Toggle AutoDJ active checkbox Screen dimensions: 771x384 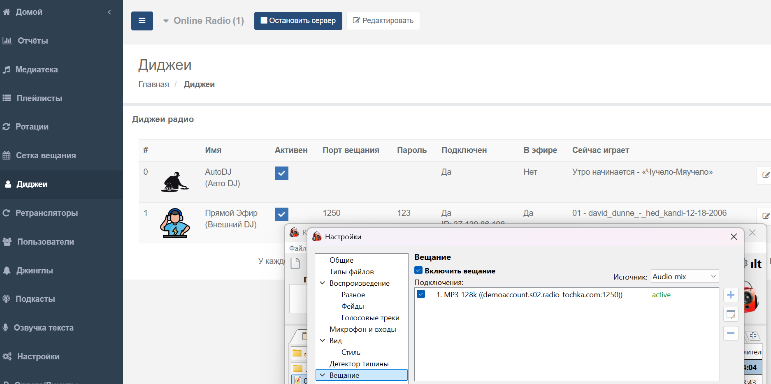point(281,173)
